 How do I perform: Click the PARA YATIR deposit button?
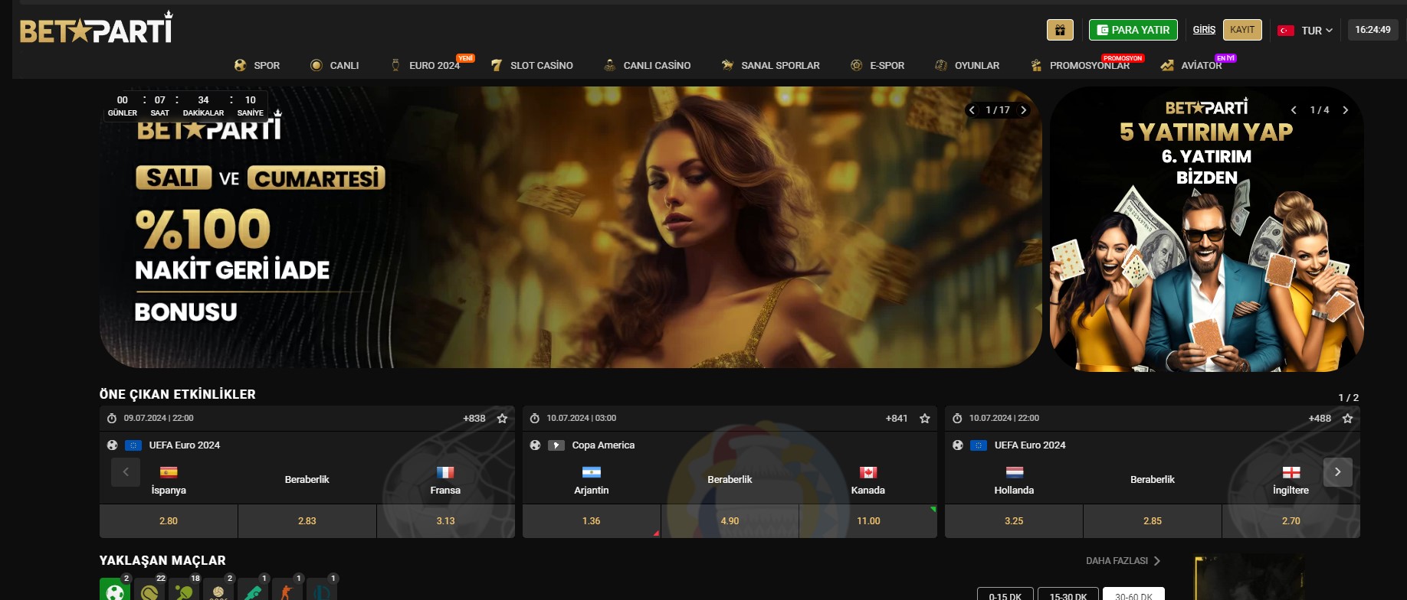1133,30
